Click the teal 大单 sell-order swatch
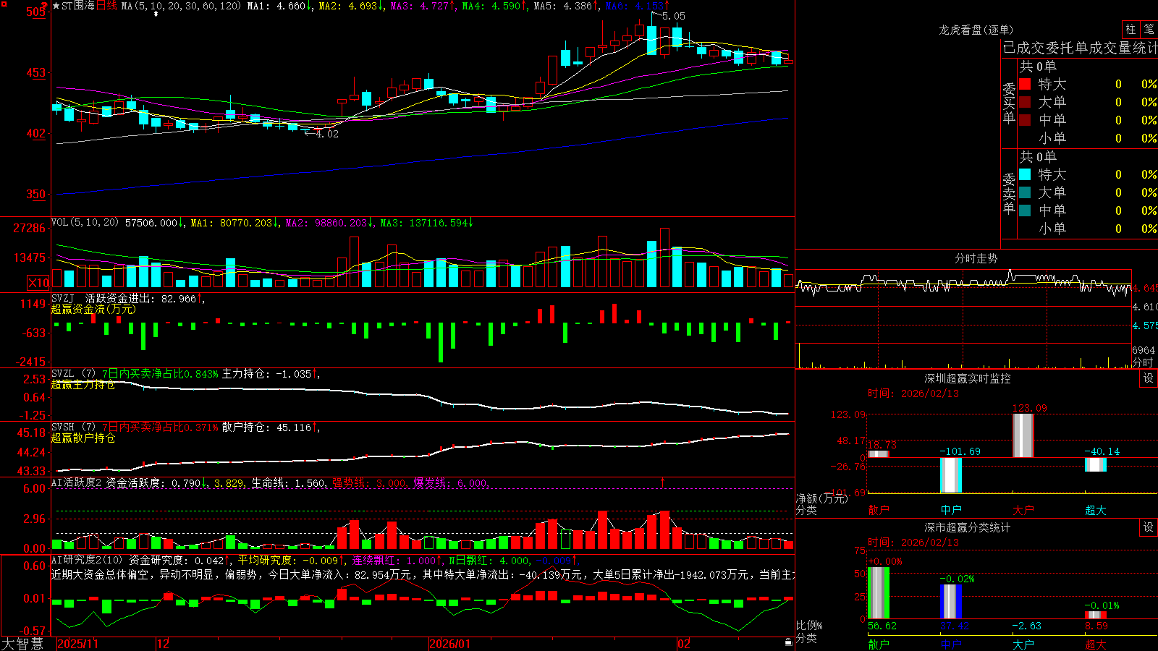1158x651 pixels. tap(1025, 192)
